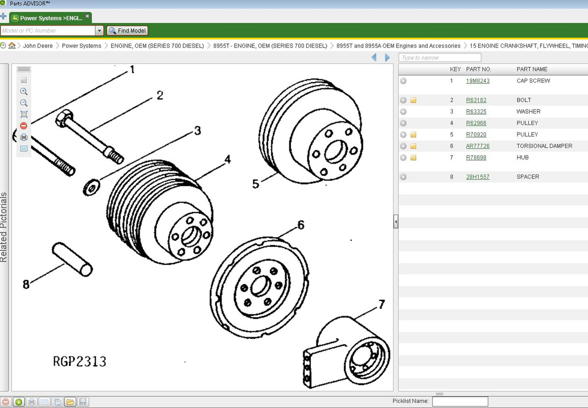The height and width of the screenshot is (408, 588).
Task: Open a new tab with the plus icon
Action: click(4, 16)
